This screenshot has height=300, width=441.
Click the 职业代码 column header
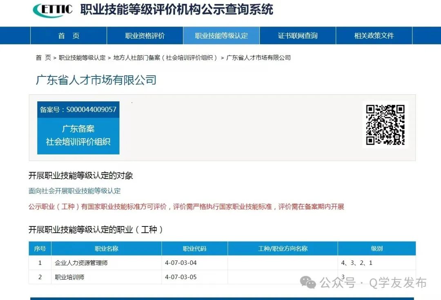pyautogui.click(x=195, y=249)
